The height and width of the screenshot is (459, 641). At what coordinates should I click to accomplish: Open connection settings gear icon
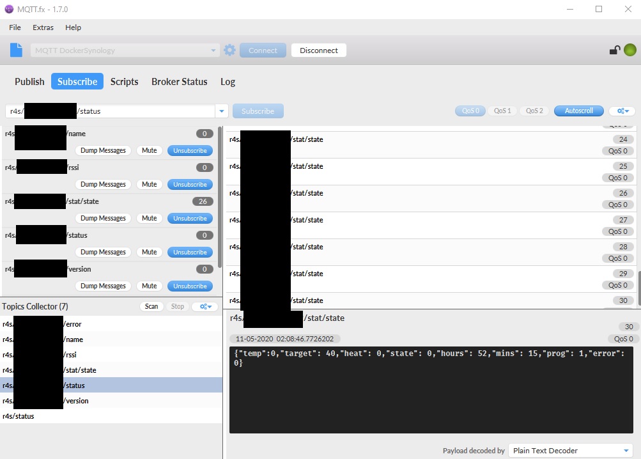229,50
